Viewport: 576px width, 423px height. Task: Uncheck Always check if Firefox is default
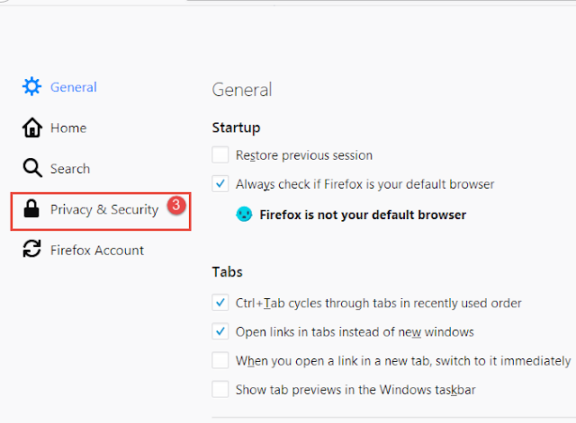click(x=220, y=183)
